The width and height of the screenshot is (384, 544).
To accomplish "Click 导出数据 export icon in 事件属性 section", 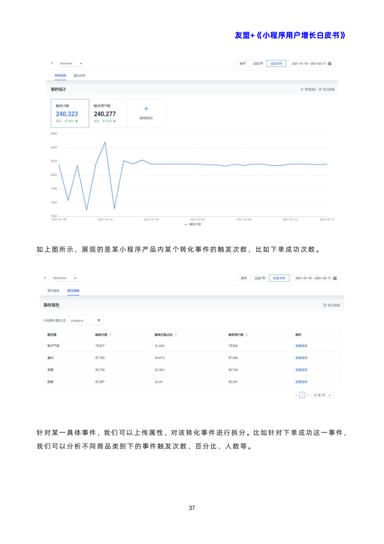I will pos(325,305).
